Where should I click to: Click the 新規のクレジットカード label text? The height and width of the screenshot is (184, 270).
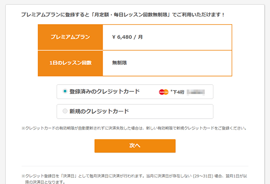pyautogui.click(x=99, y=111)
